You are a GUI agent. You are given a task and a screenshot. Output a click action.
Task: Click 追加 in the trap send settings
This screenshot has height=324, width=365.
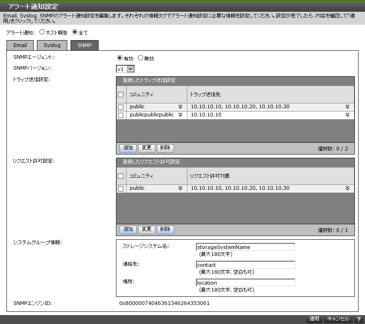coord(128,148)
